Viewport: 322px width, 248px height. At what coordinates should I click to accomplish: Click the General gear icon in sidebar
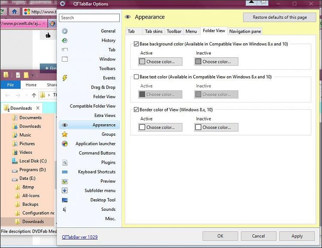pyautogui.click(x=65, y=31)
